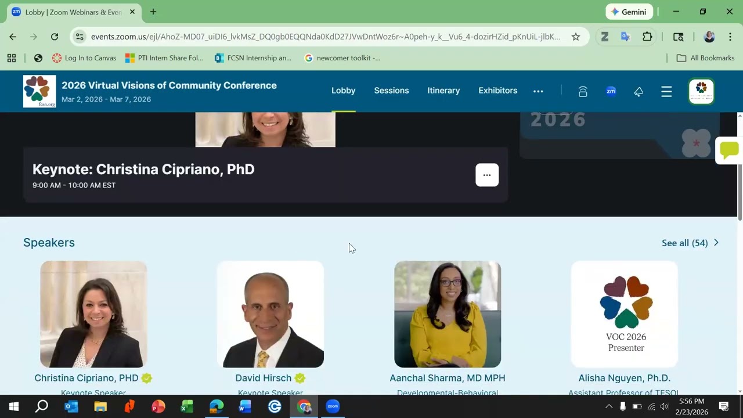Switch to the Lobby tab
Image resolution: width=743 pixels, height=418 pixels.
[x=344, y=91]
